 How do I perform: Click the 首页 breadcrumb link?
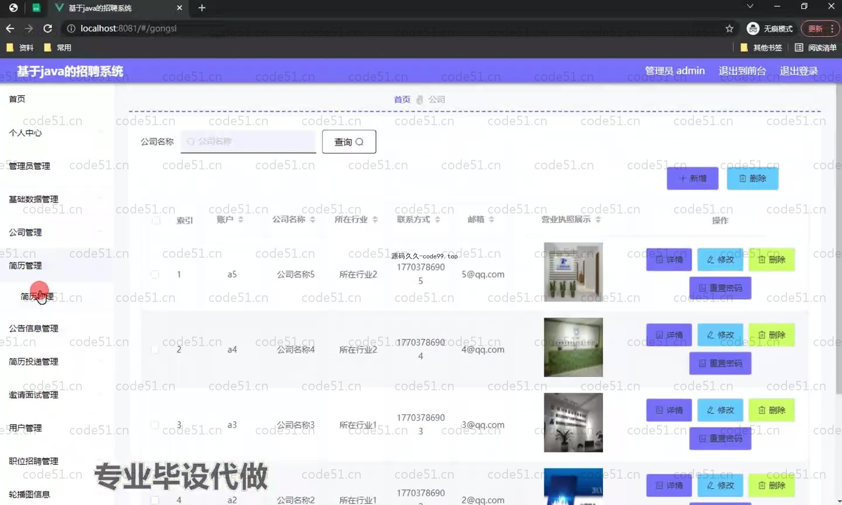click(x=402, y=100)
